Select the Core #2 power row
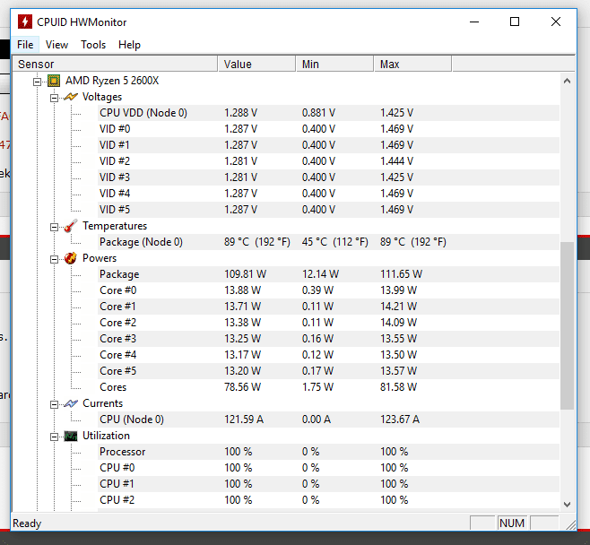The height and width of the screenshot is (545, 590). 328,323
